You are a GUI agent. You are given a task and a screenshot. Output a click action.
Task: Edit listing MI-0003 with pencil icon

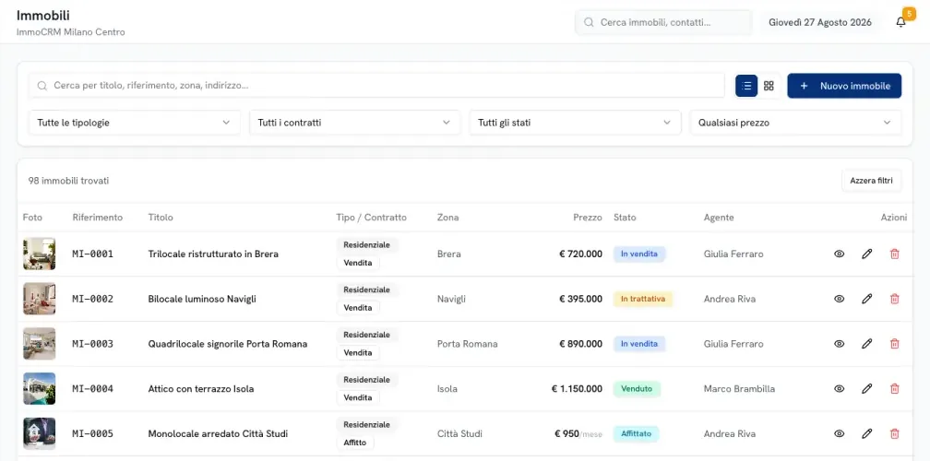[867, 344]
